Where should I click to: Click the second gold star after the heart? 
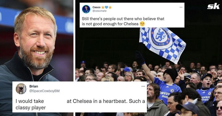110,7
